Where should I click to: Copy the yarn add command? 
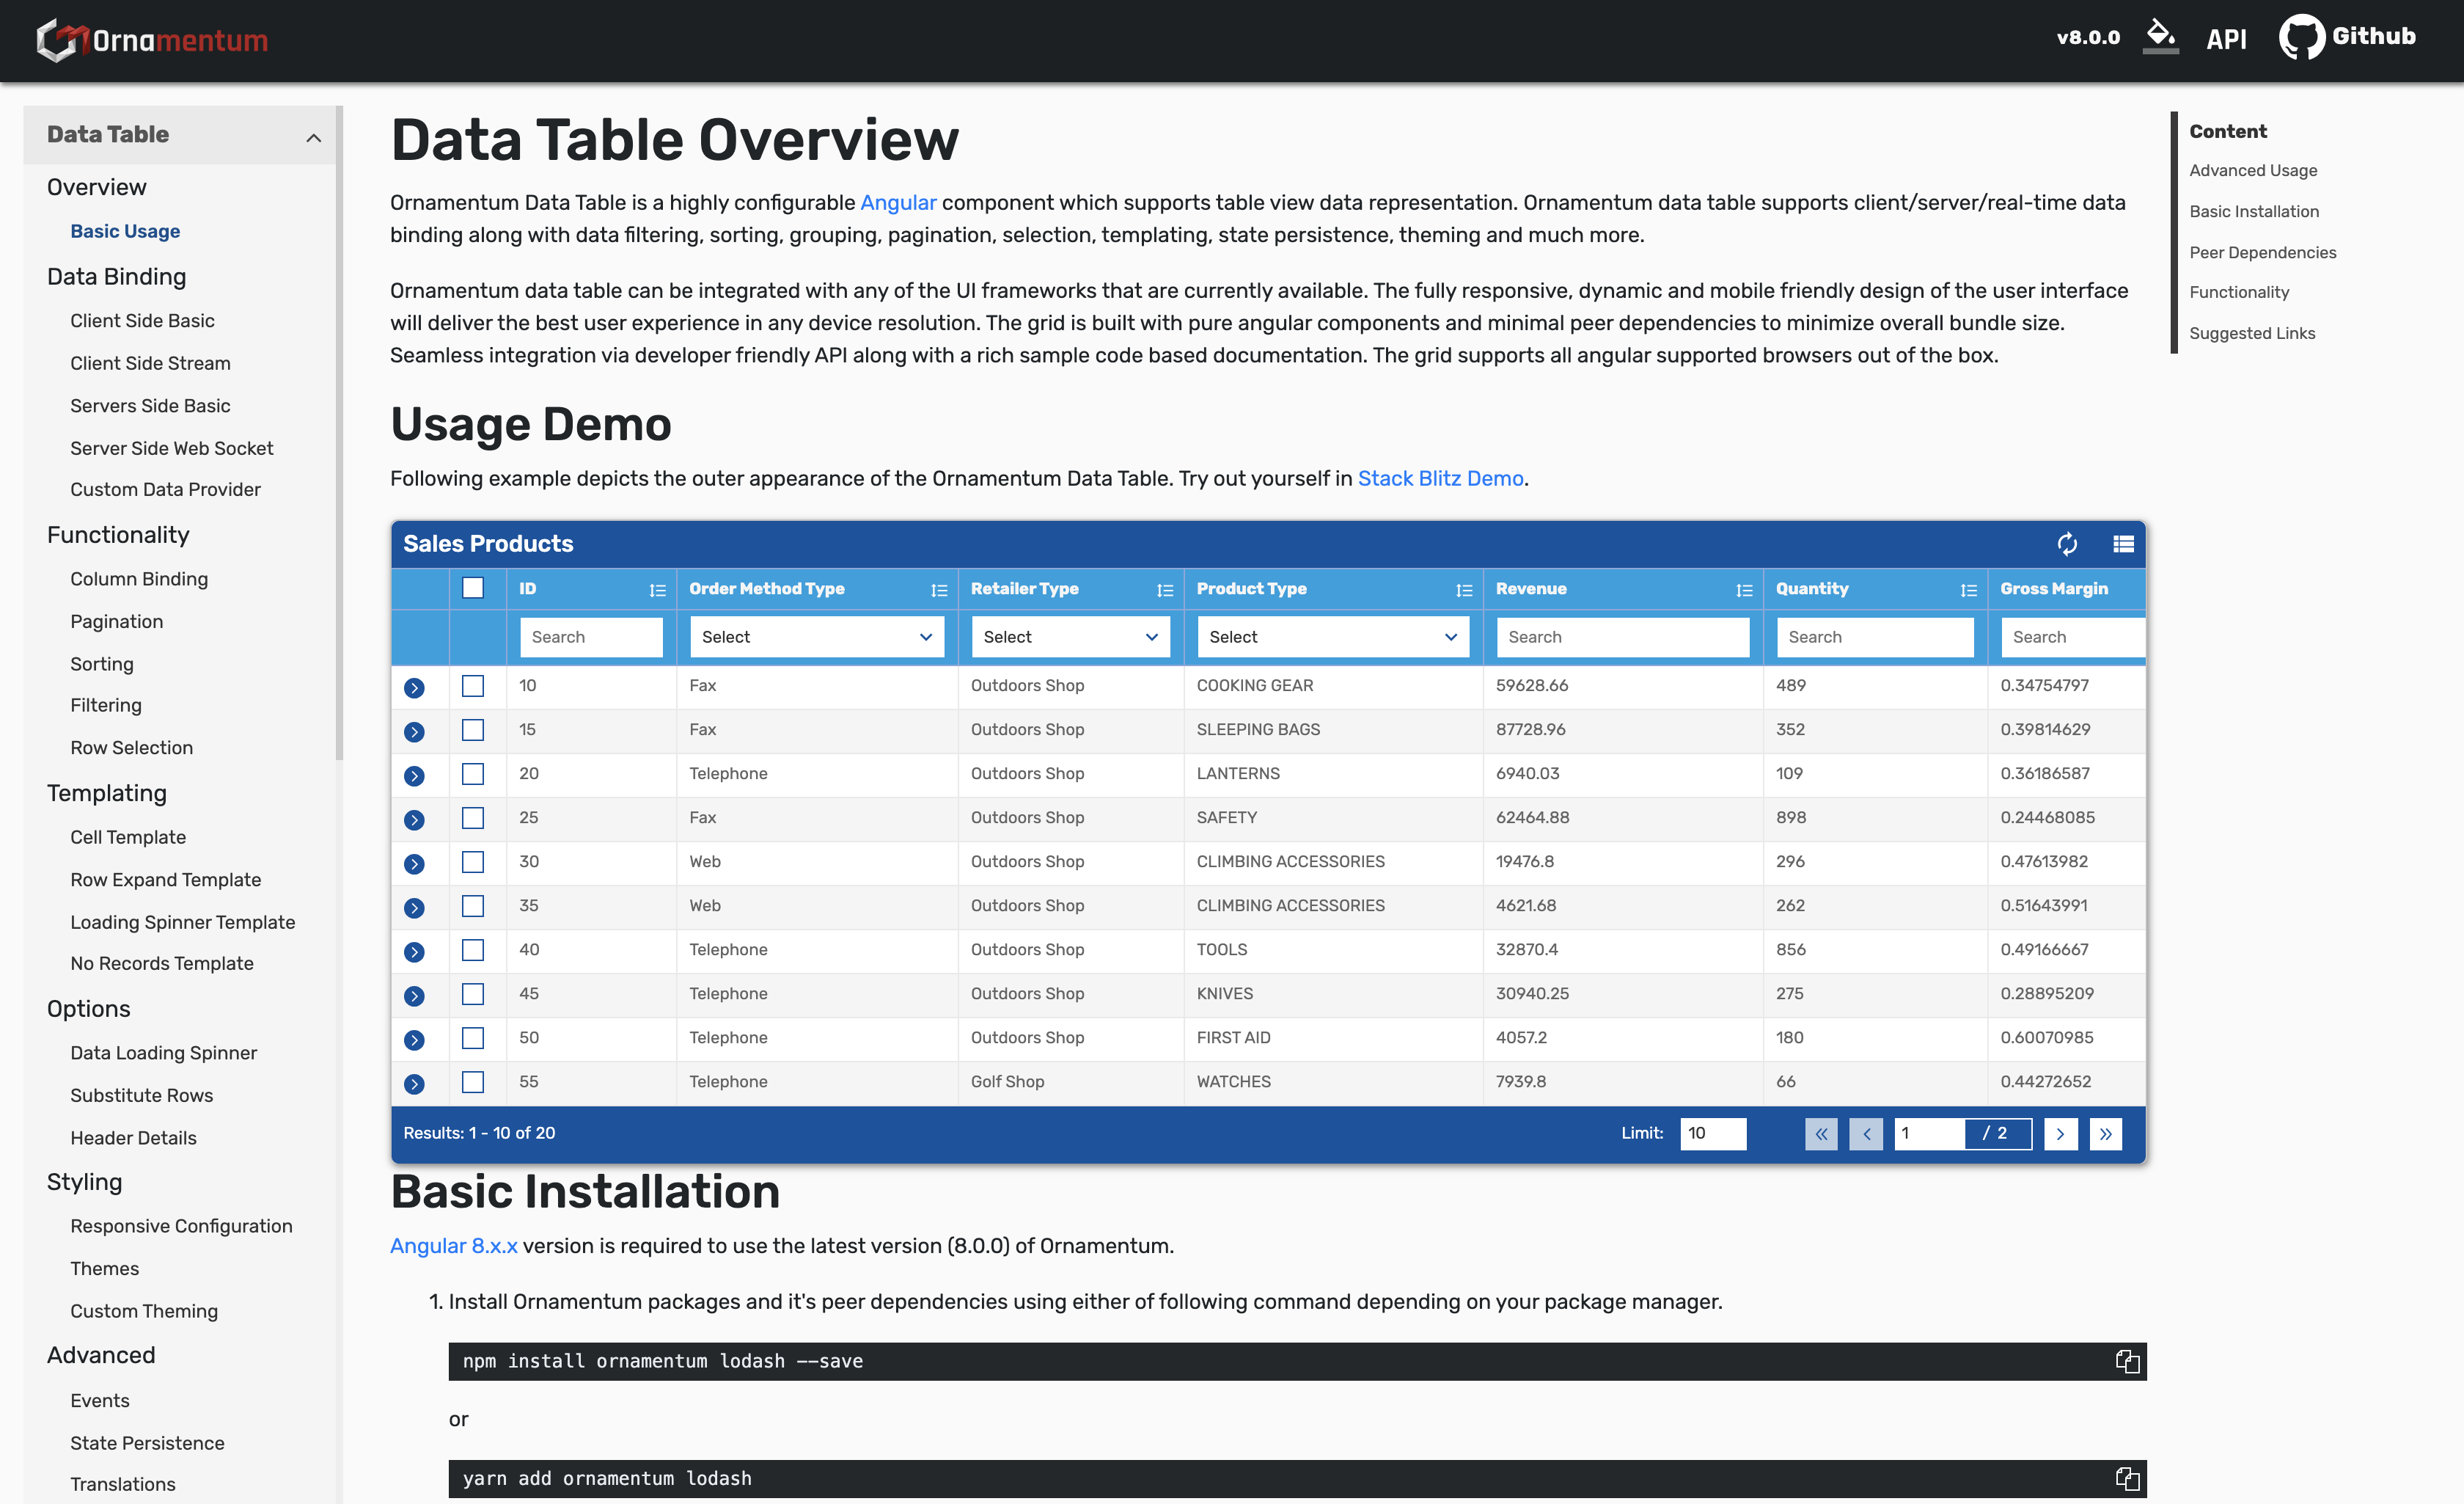[2127, 1479]
